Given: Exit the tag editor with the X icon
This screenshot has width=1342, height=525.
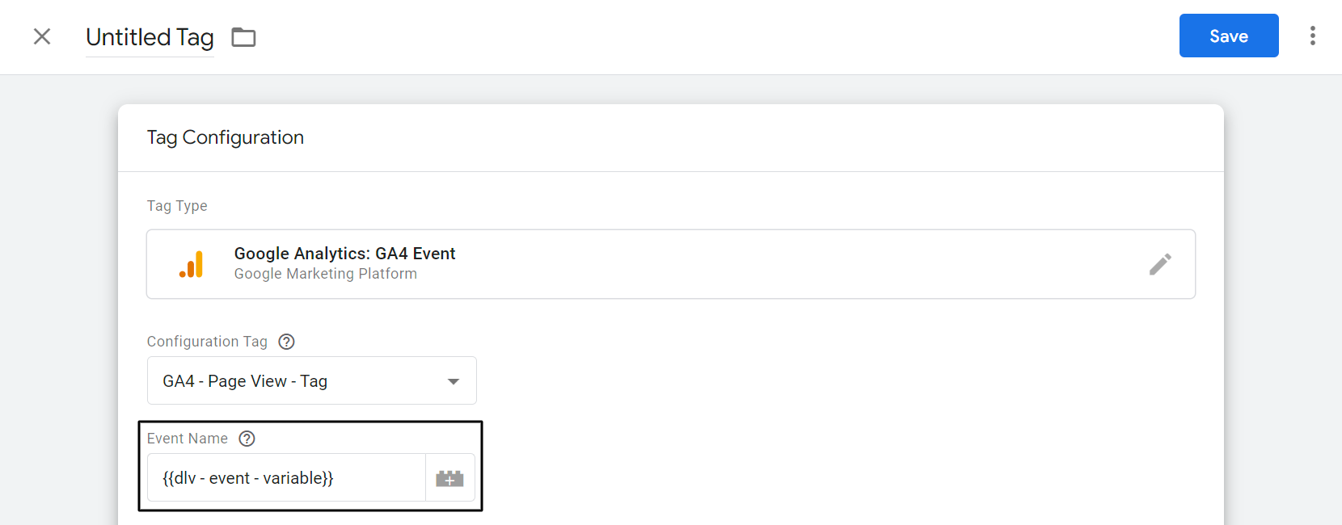Looking at the screenshot, I should 41,36.
